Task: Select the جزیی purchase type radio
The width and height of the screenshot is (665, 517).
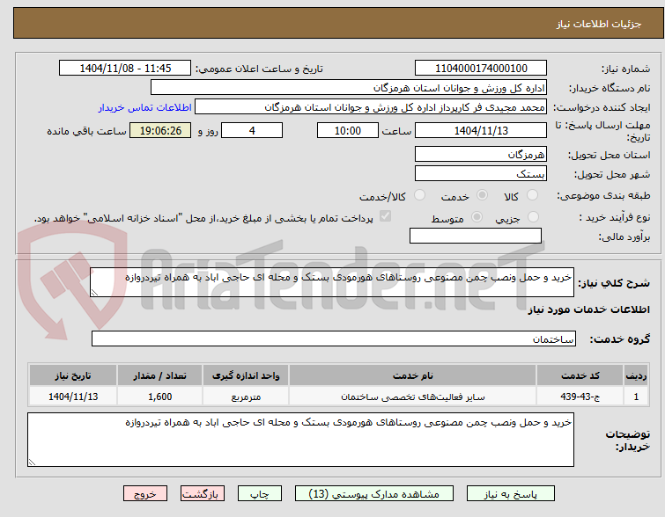Action: (533, 217)
